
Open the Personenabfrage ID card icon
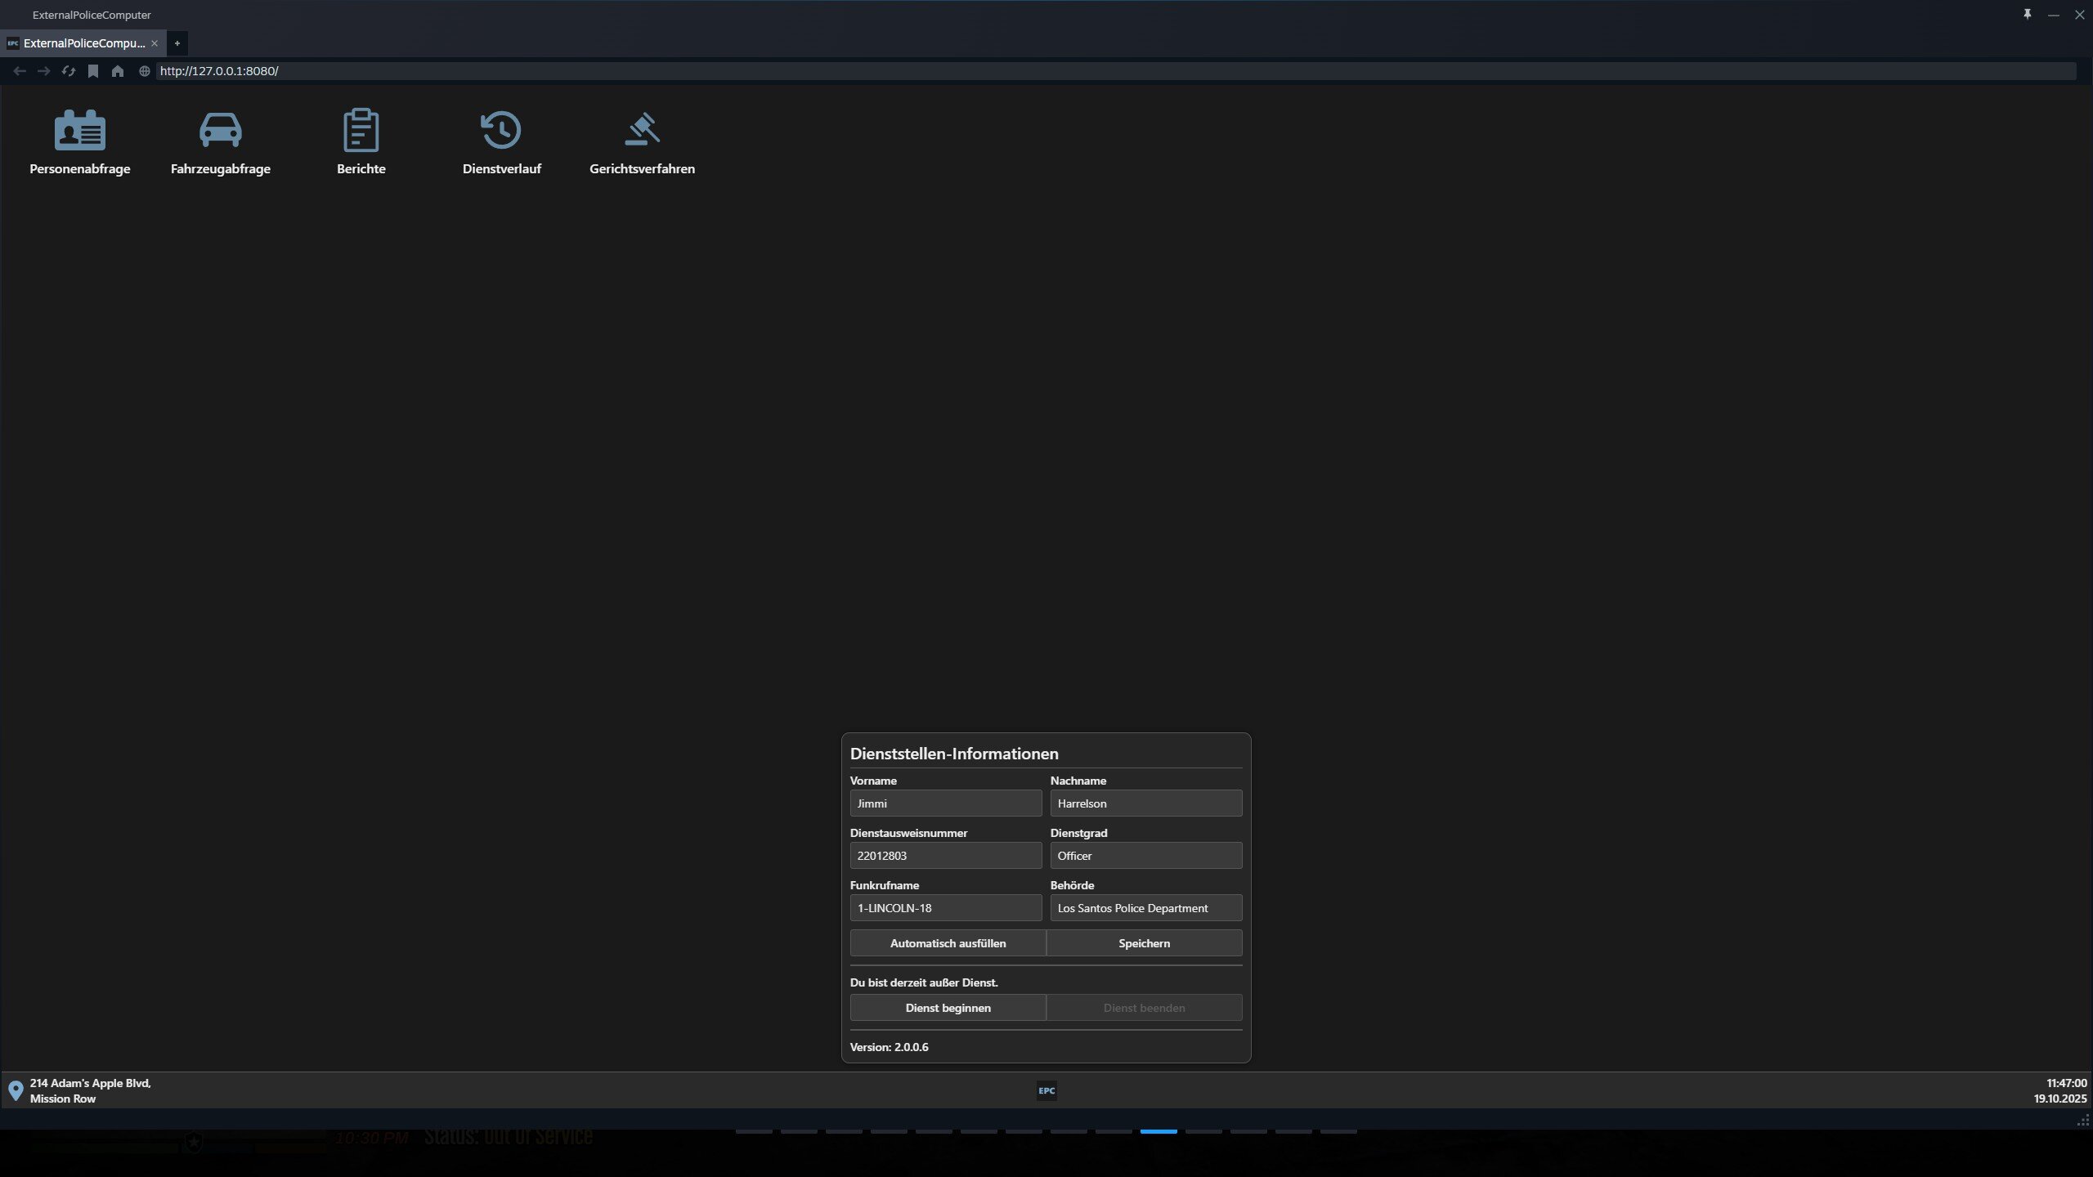pos(80,131)
